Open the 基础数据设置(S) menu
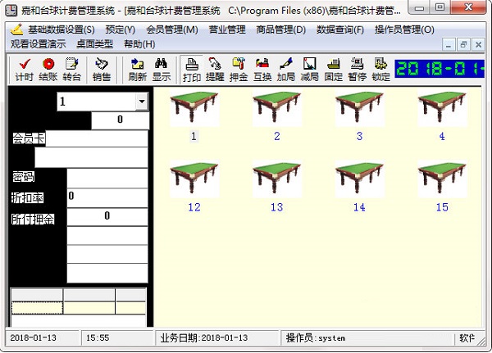This screenshot has width=492, height=353. click(61, 29)
